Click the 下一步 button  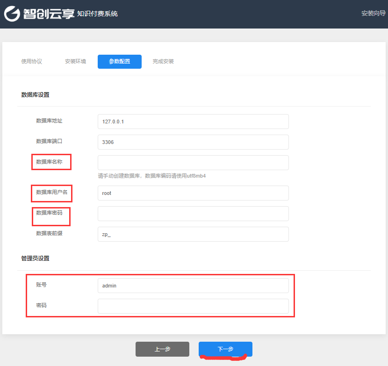(225, 349)
